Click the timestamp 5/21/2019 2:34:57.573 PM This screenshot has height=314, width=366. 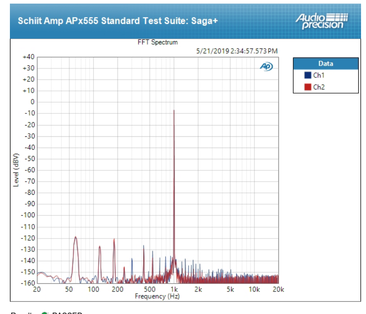click(237, 51)
